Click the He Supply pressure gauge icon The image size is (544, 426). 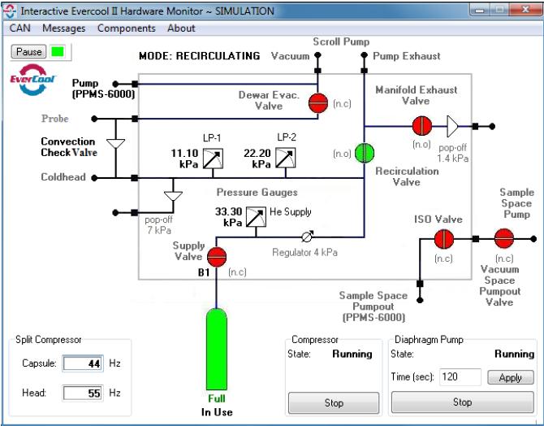tap(256, 217)
